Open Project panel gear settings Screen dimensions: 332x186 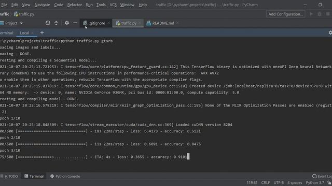tap(67, 23)
